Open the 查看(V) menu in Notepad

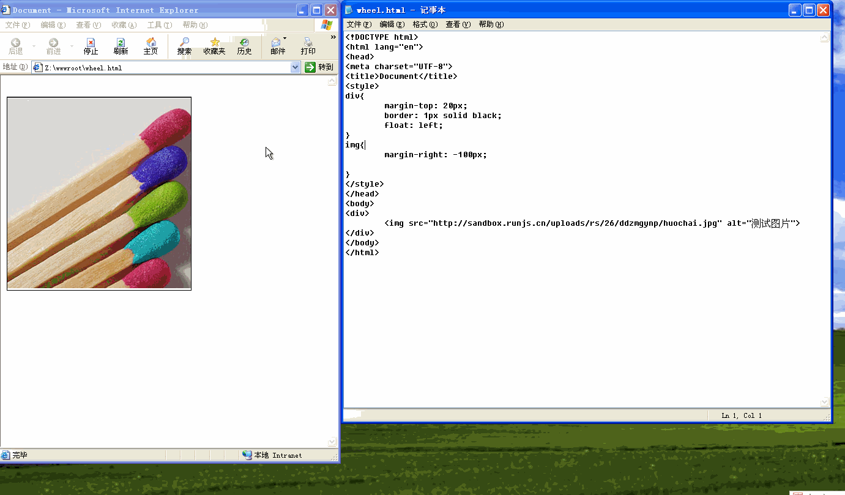point(458,24)
